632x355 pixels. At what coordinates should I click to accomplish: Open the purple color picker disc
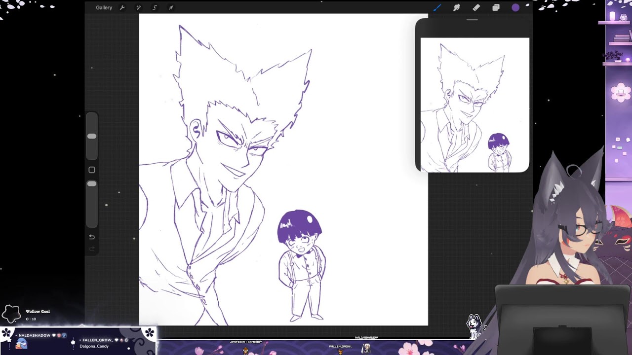point(515,7)
